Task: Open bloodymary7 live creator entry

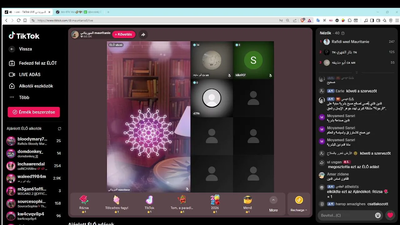Action: coord(34,141)
